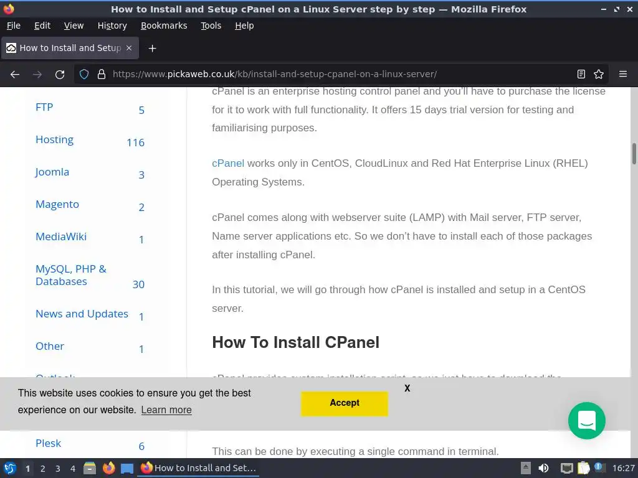Image resolution: width=638 pixels, height=478 pixels.
Task: Open Firefox hamburger application menu
Action: click(x=623, y=74)
